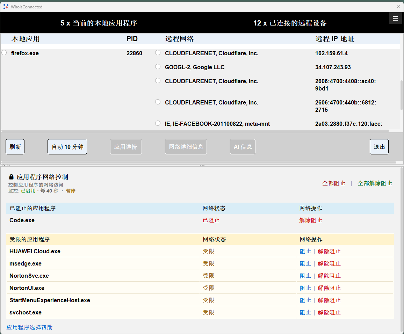Click the horizontal scrollbar under connections list
404x334 pixels.
click(195, 131)
